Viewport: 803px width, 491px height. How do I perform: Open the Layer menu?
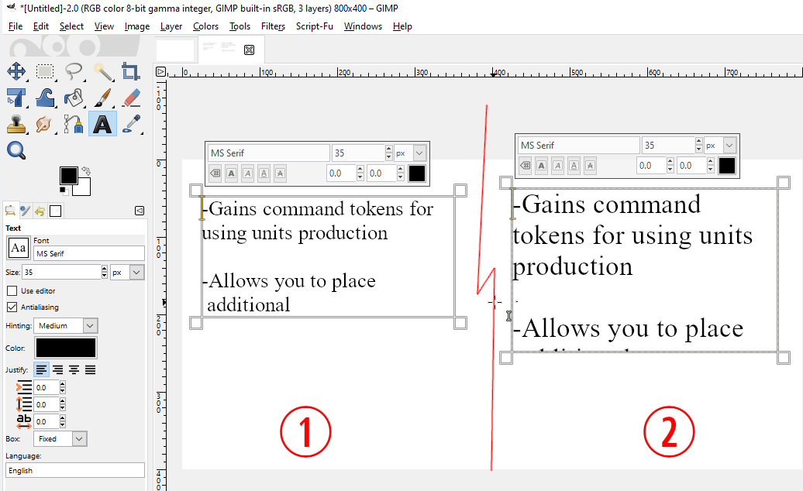[x=171, y=26]
